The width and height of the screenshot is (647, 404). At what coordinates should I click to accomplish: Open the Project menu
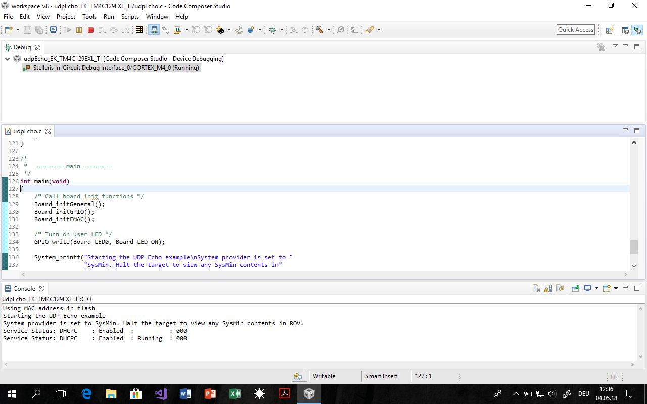coord(66,17)
